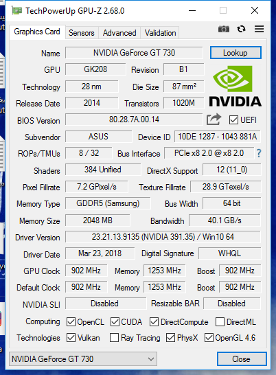
Task: Click the Pixel Fillrate field 7.2 GPixel/s
Action: [97, 187]
